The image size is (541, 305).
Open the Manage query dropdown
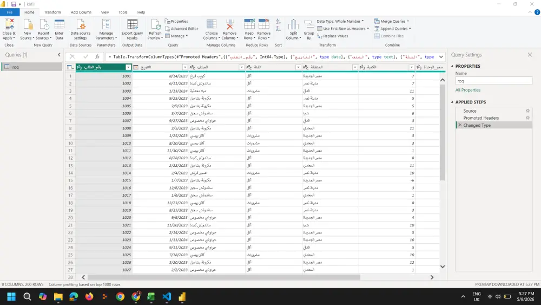click(x=176, y=36)
